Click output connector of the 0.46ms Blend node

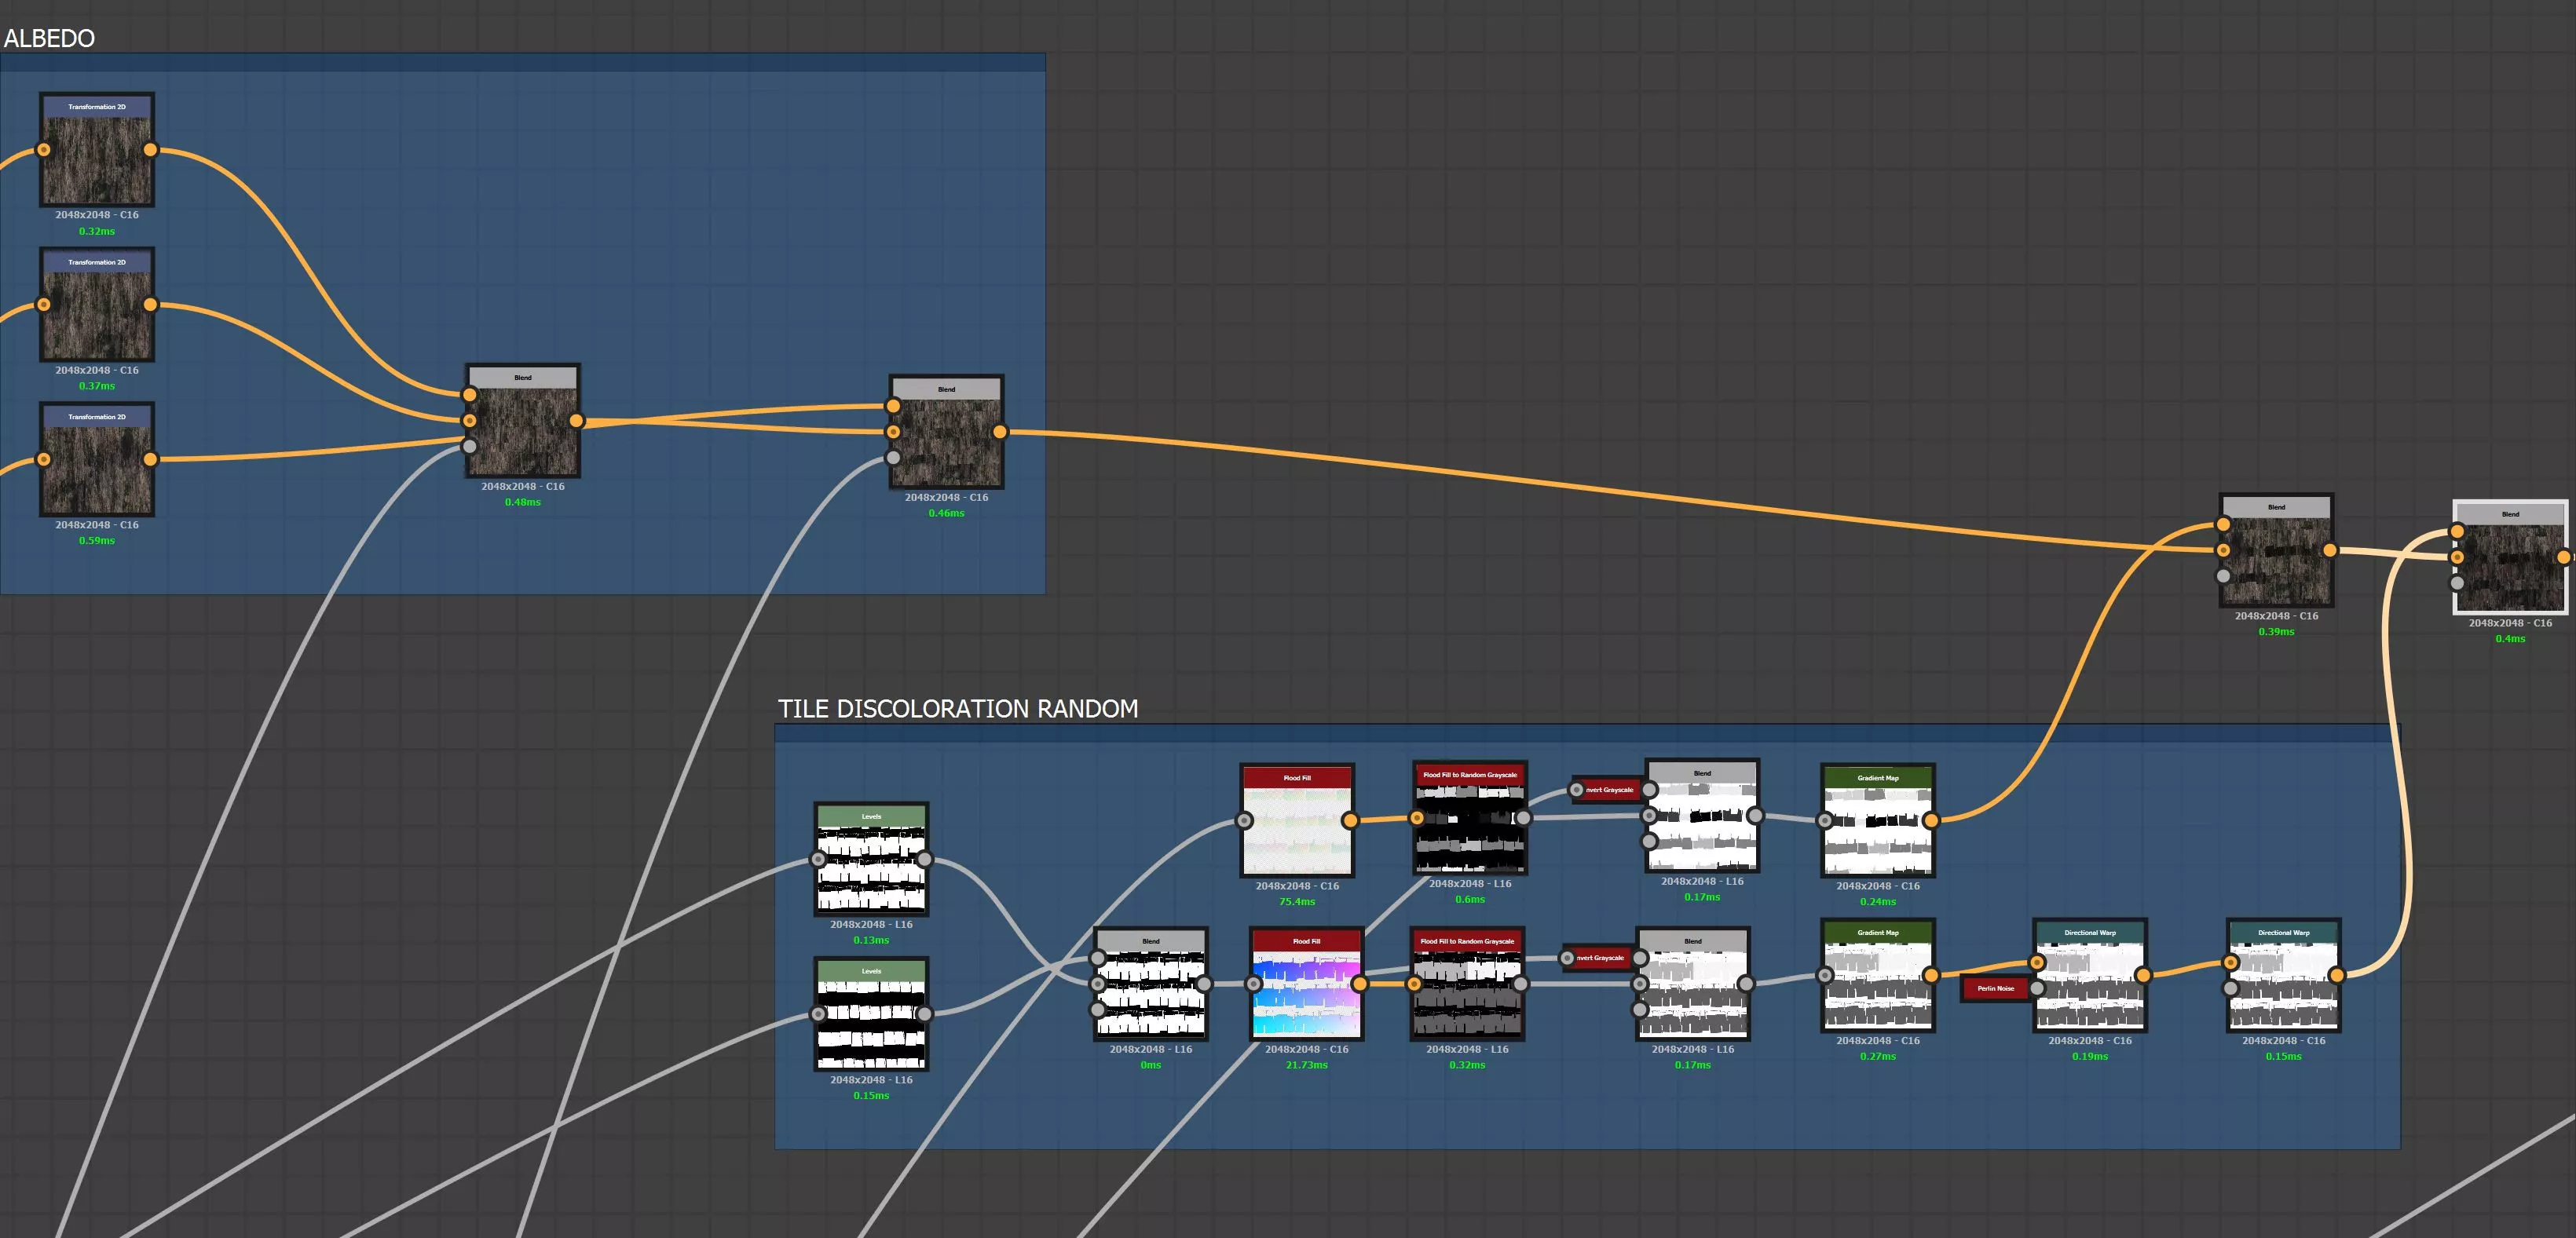coord(1000,432)
